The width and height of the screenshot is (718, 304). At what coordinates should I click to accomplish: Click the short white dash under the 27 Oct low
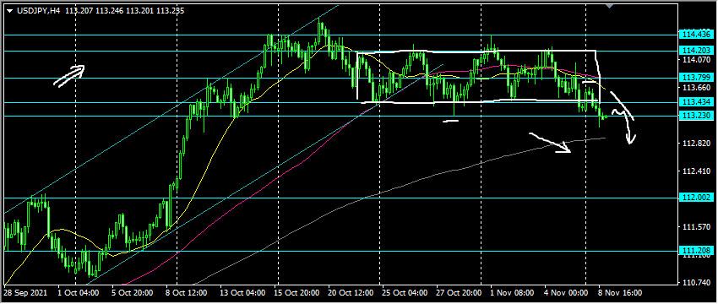click(x=451, y=122)
